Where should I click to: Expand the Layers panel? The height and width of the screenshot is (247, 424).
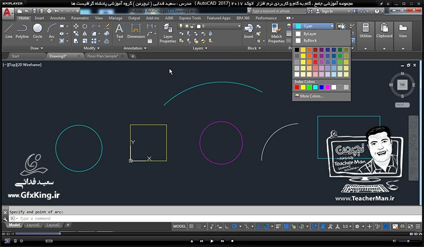click(x=200, y=48)
